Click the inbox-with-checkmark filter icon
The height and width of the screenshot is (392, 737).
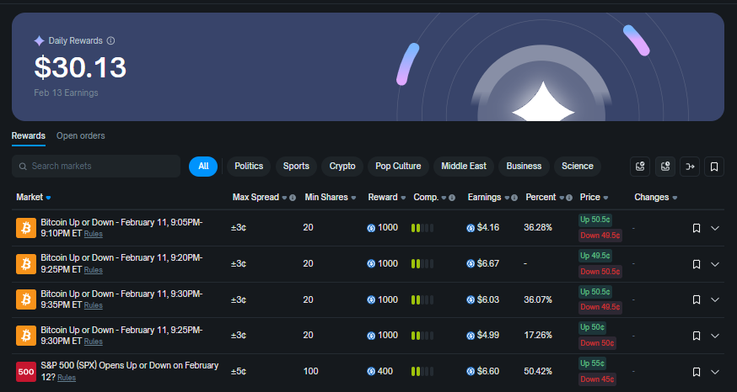[x=640, y=167]
